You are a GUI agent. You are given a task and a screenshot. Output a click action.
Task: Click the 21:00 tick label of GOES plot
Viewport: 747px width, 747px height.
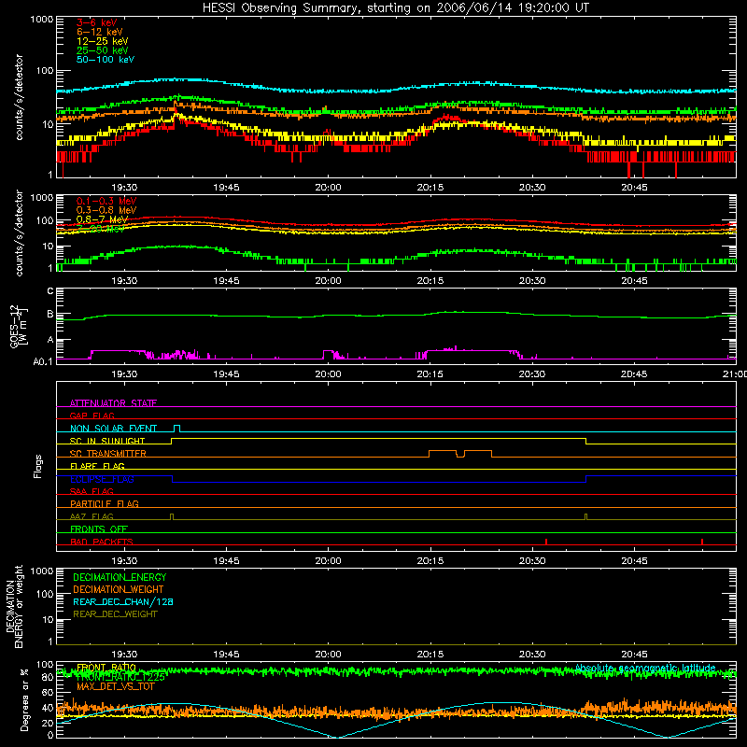[x=735, y=374]
